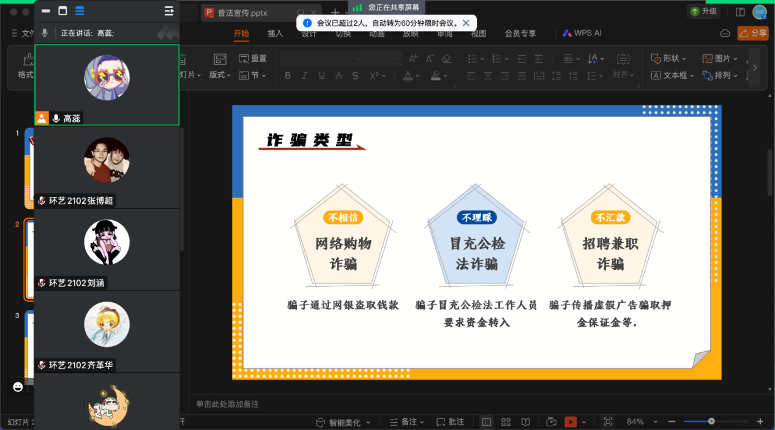This screenshot has height=430, width=775.
Task: Click the zoom slider handle
Action: tap(711, 421)
